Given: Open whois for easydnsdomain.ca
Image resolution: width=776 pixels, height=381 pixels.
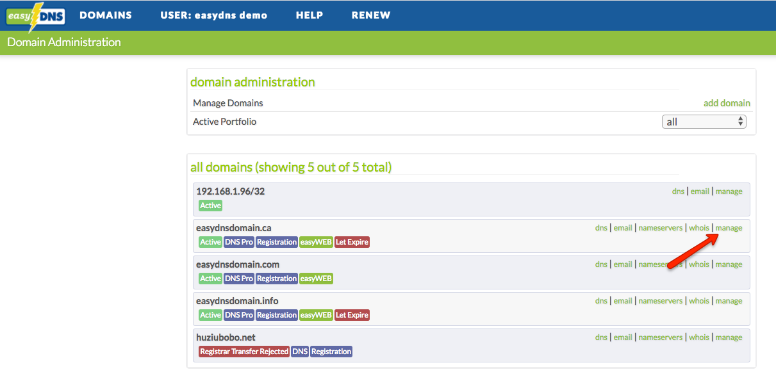Looking at the screenshot, I should [699, 228].
